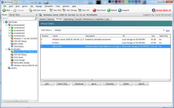This screenshot has width=174, height=108.
Task: Collapse the ISCXENSRV node
Action: (x=6, y=49)
